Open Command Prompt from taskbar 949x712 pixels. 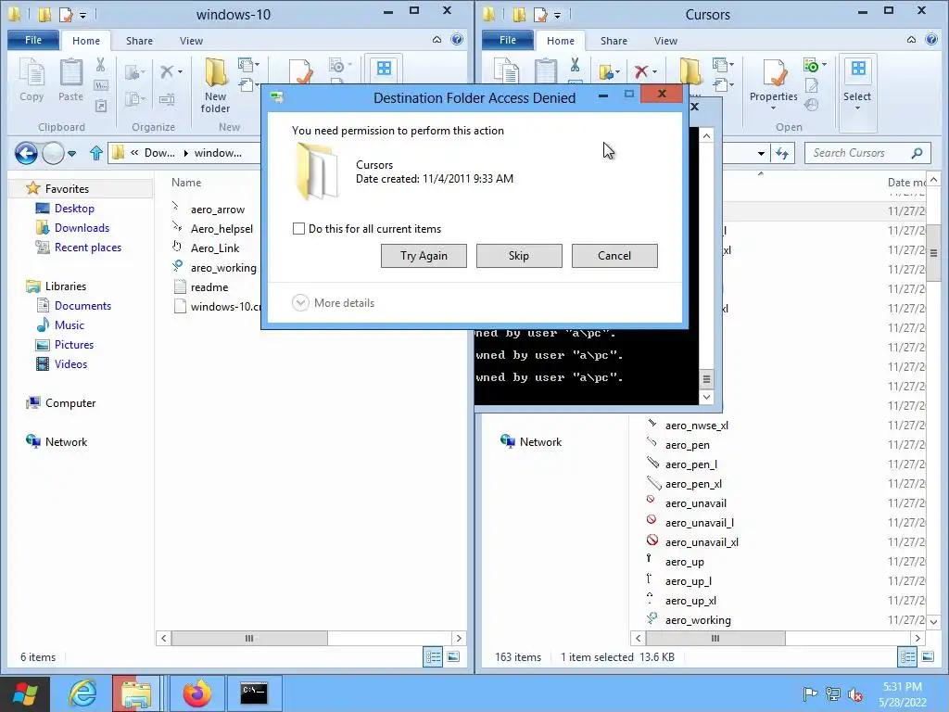click(254, 693)
